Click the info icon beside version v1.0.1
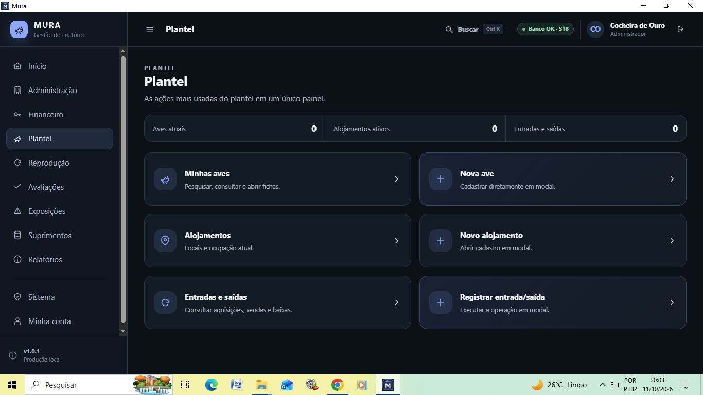This screenshot has height=395, width=703. (x=13, y=355)
